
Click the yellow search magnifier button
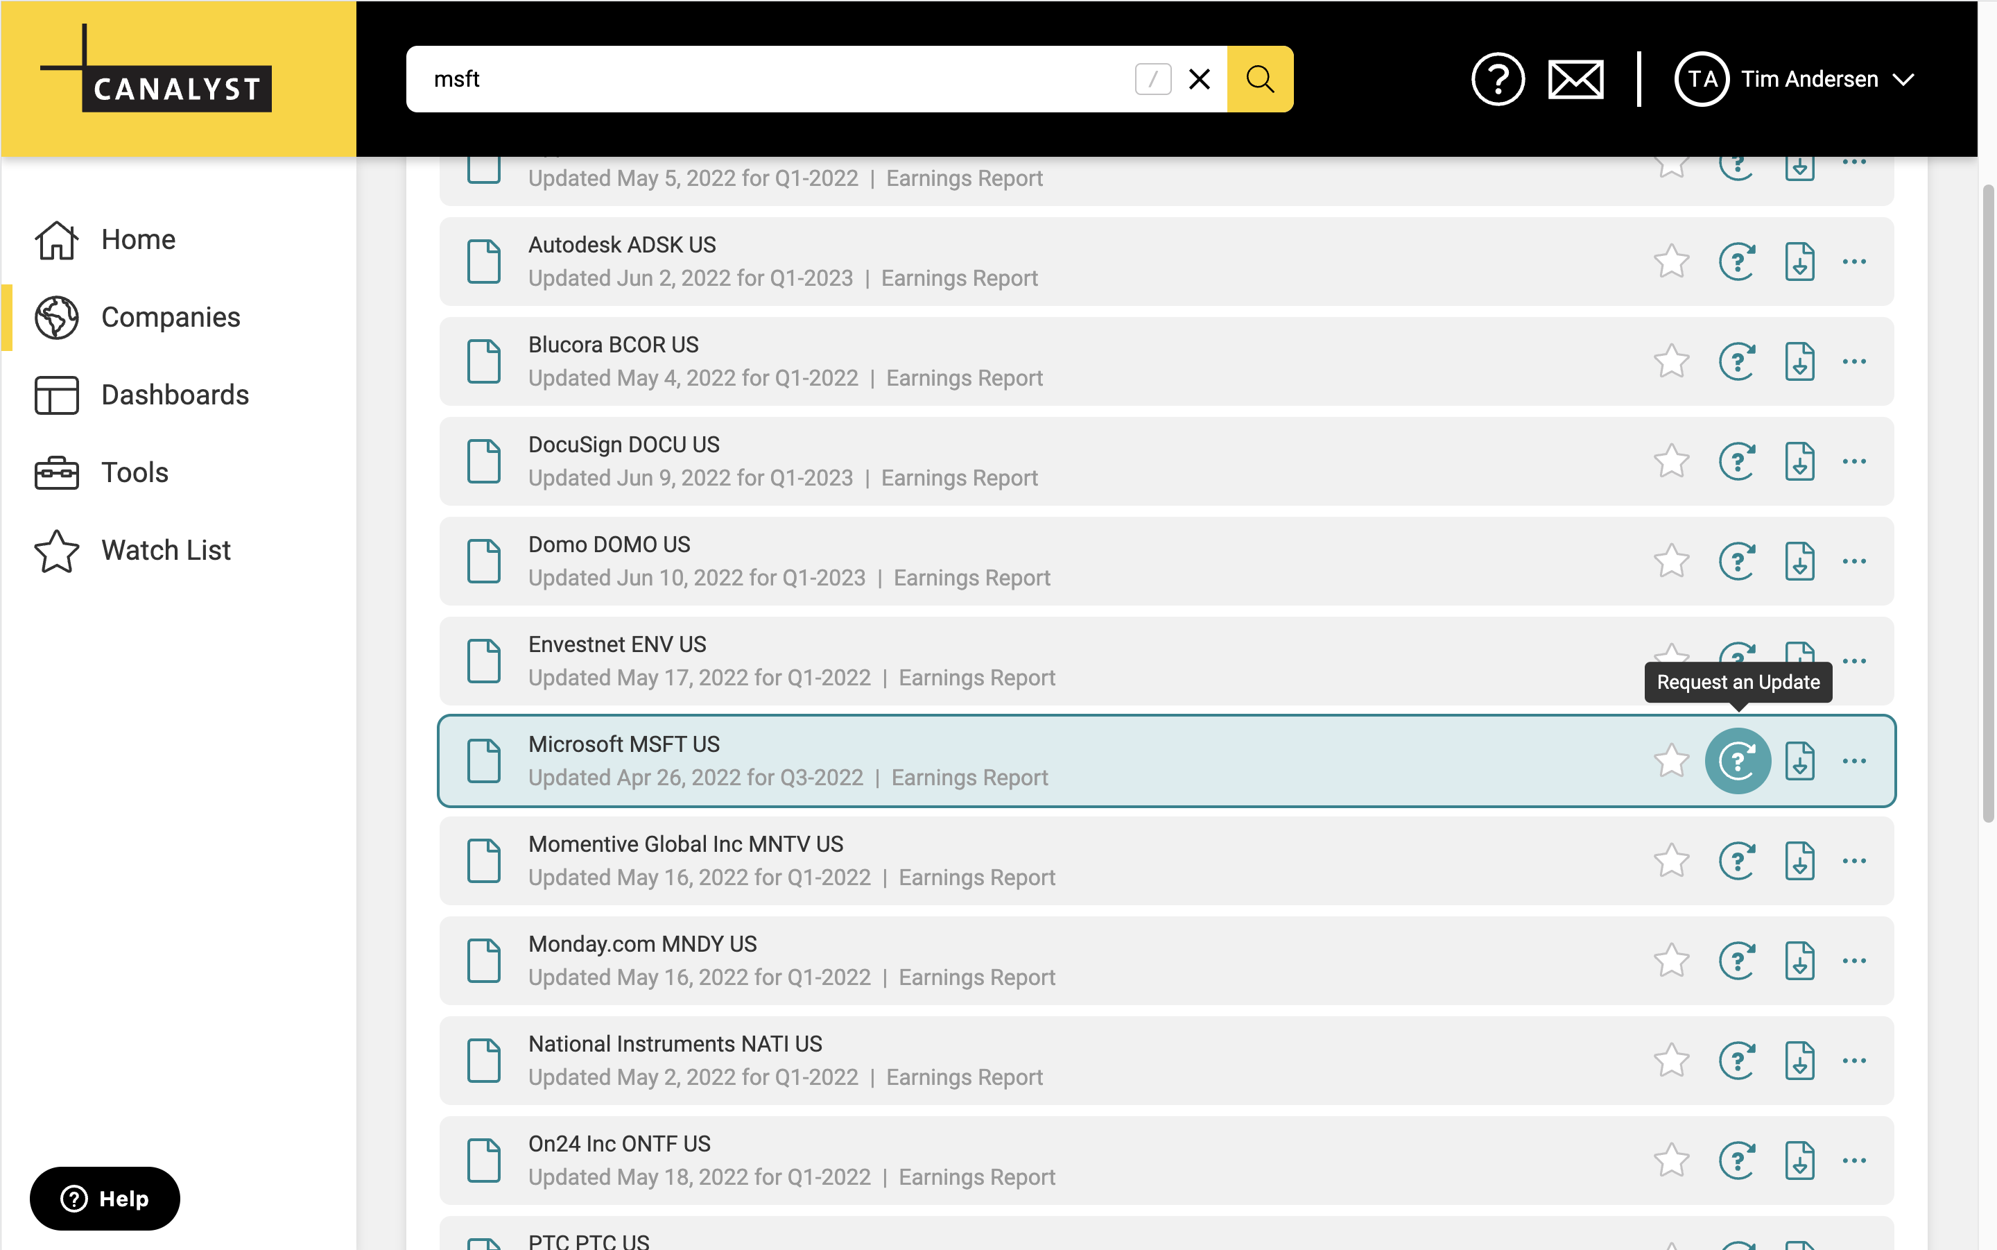[1259, 79]
